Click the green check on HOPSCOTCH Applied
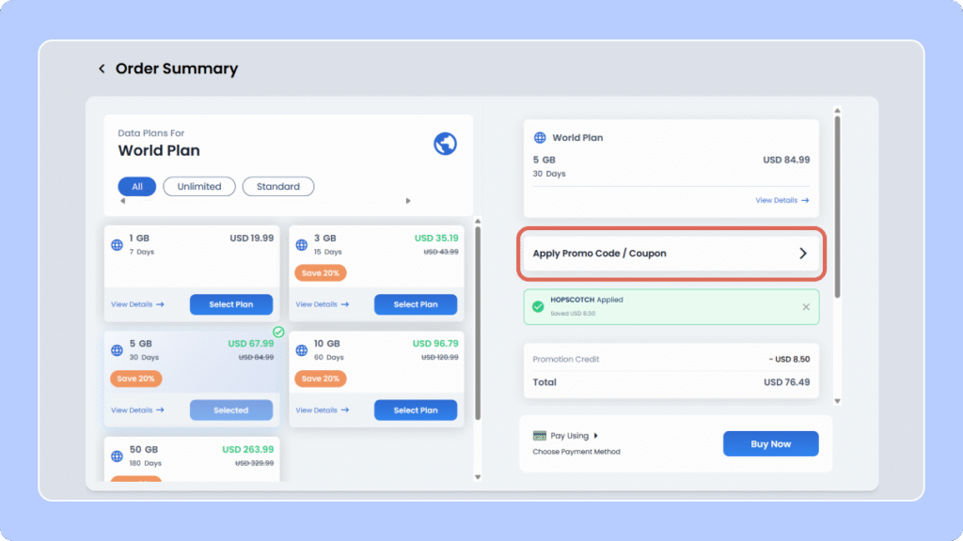This screenshot has width=963, height=541. (537, 307)
